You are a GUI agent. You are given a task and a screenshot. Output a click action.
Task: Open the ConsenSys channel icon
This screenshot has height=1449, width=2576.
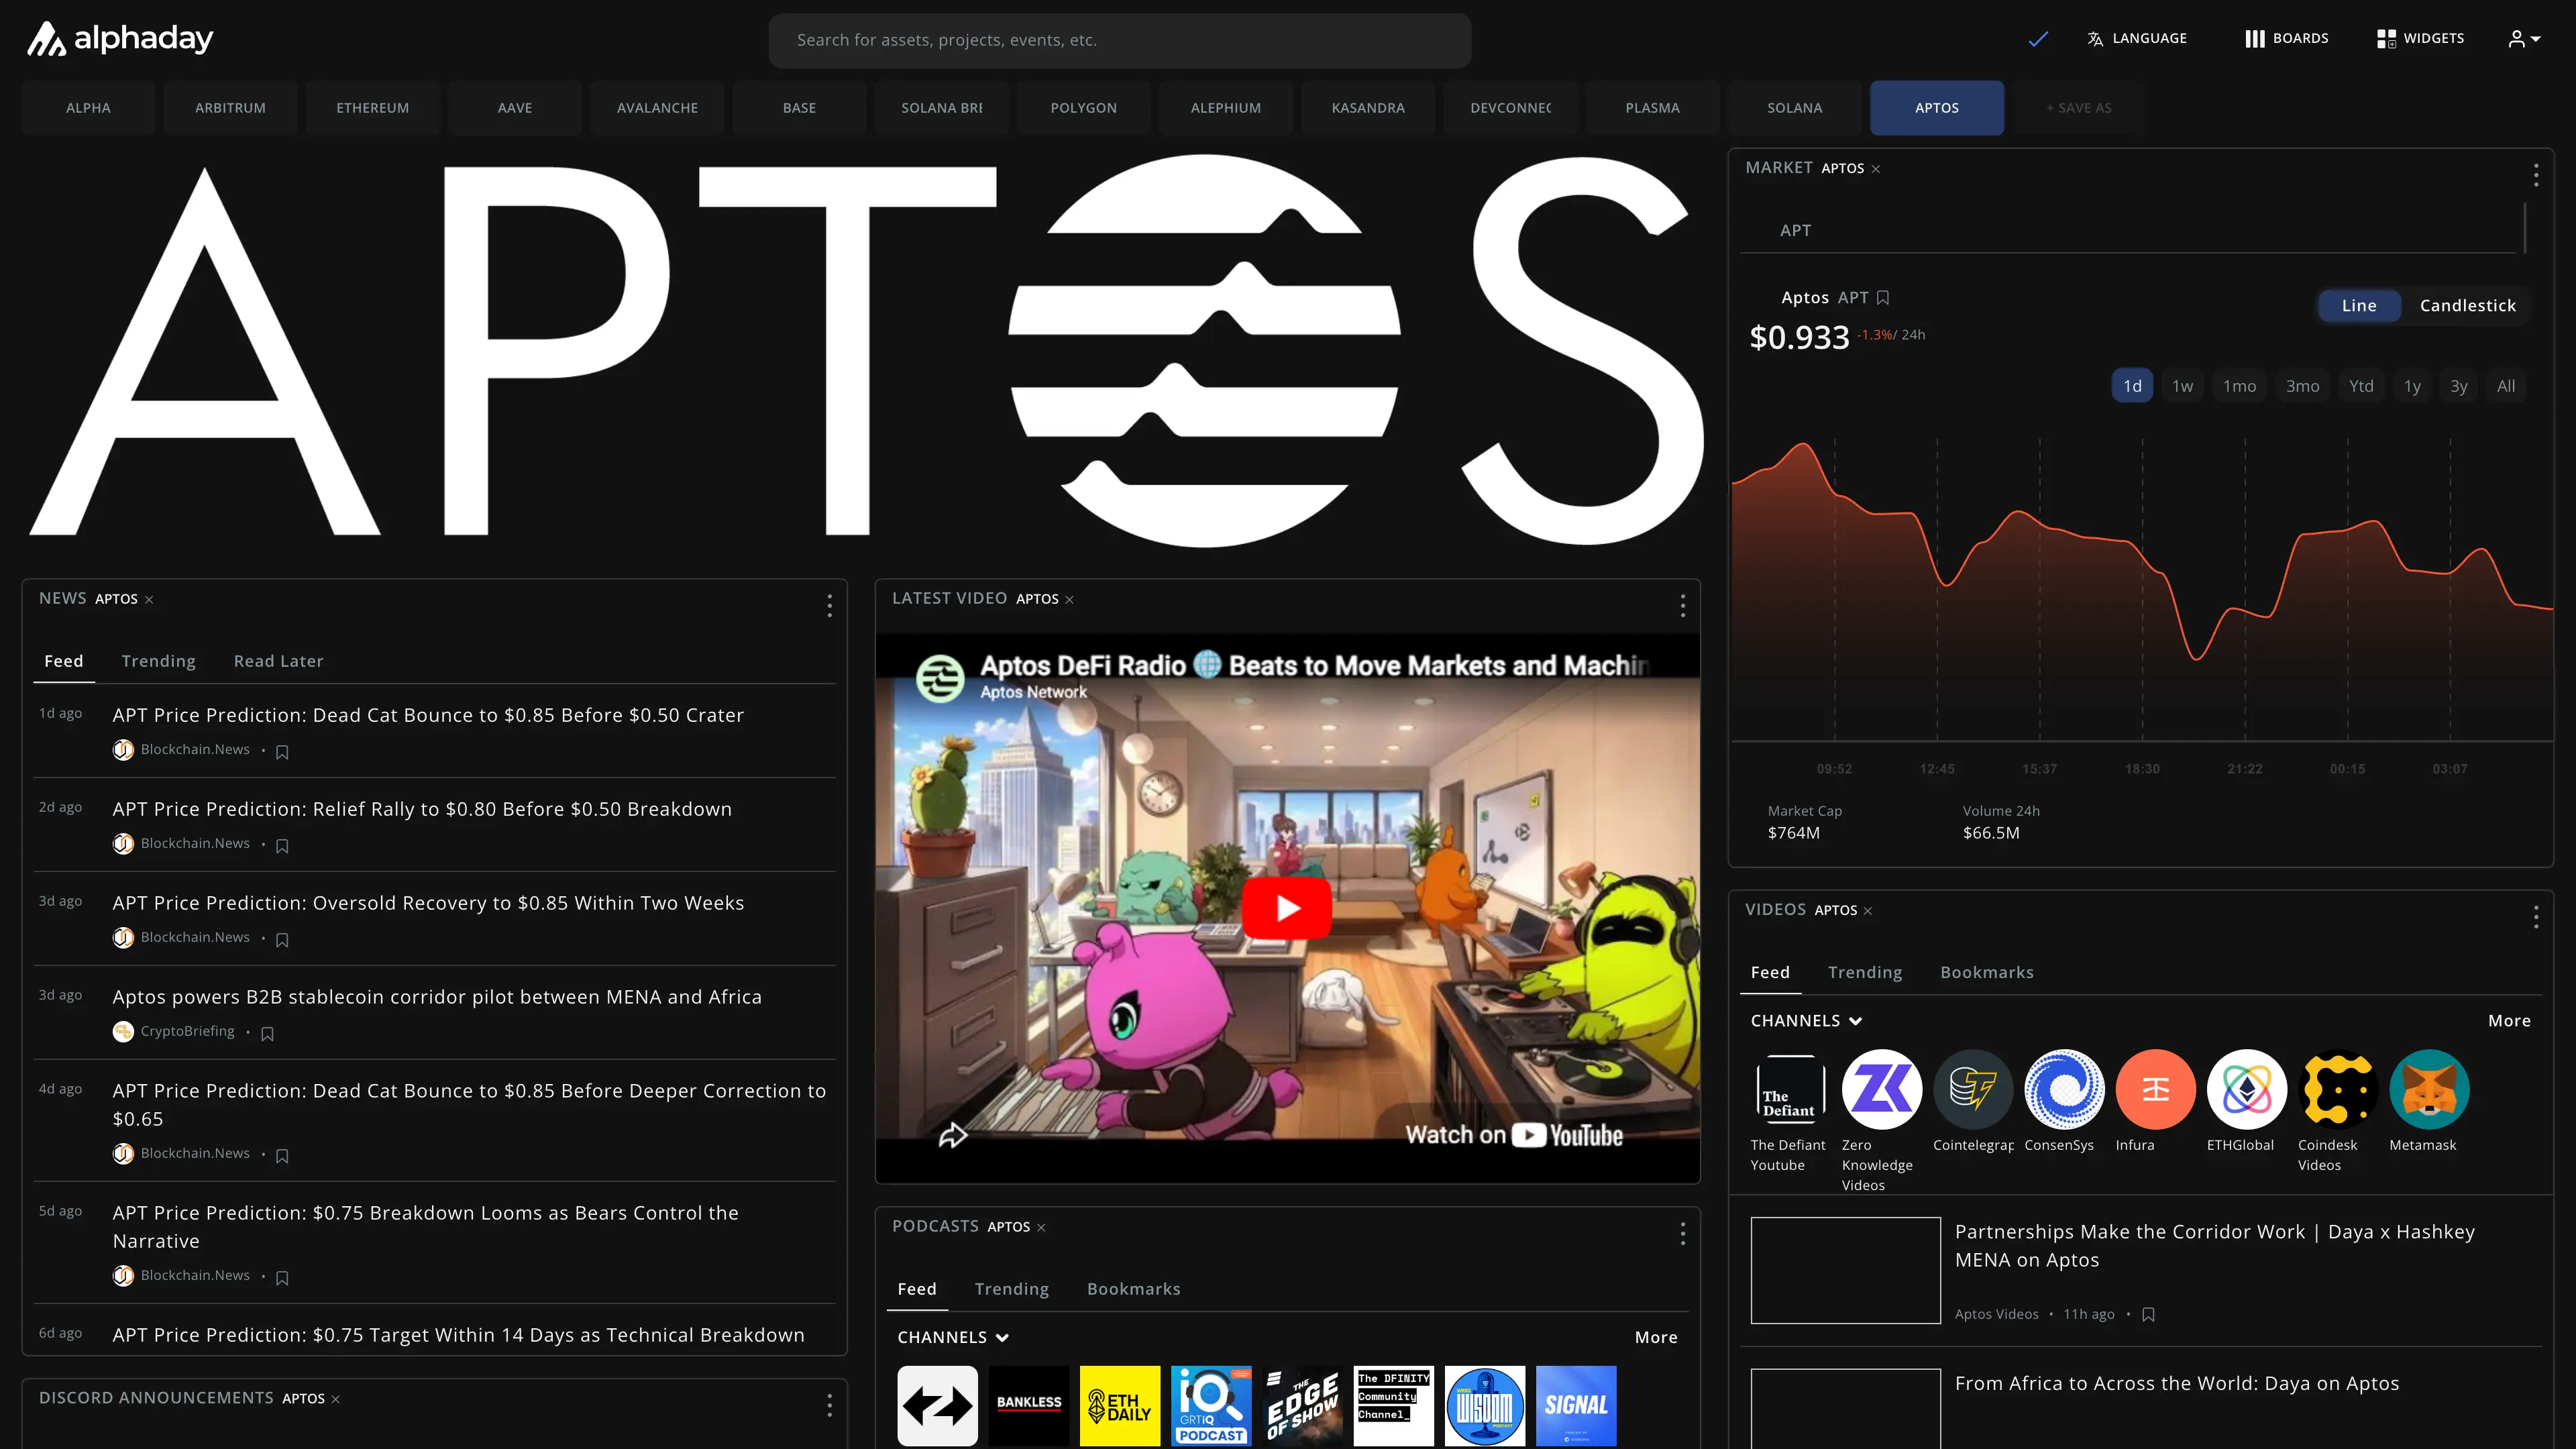[2064, 1089]
